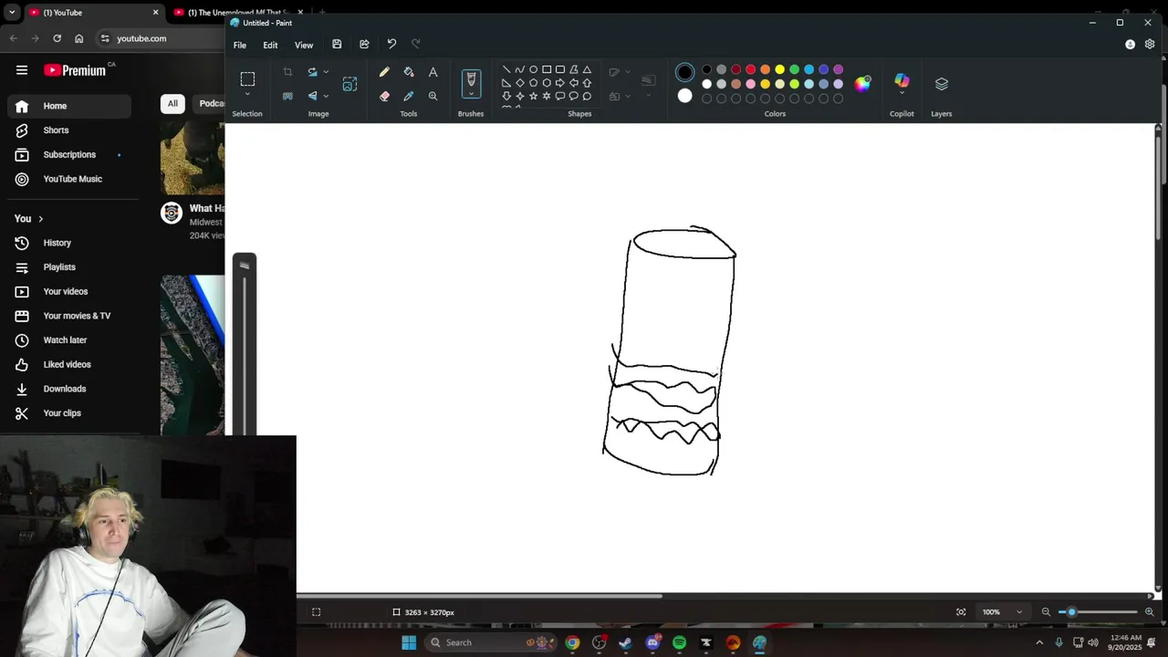Click the youtube.com address bar
The image size is (1168, 657).
click(161, 38)
